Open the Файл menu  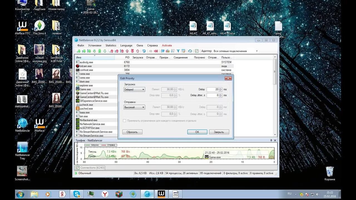pos(81,45)
